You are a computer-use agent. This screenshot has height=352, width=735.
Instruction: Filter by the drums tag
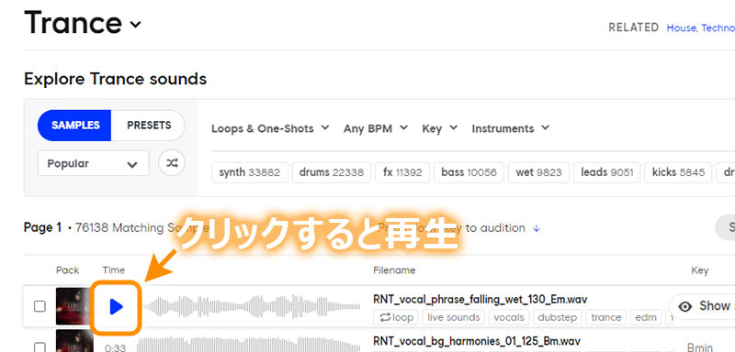click(332, 172)
